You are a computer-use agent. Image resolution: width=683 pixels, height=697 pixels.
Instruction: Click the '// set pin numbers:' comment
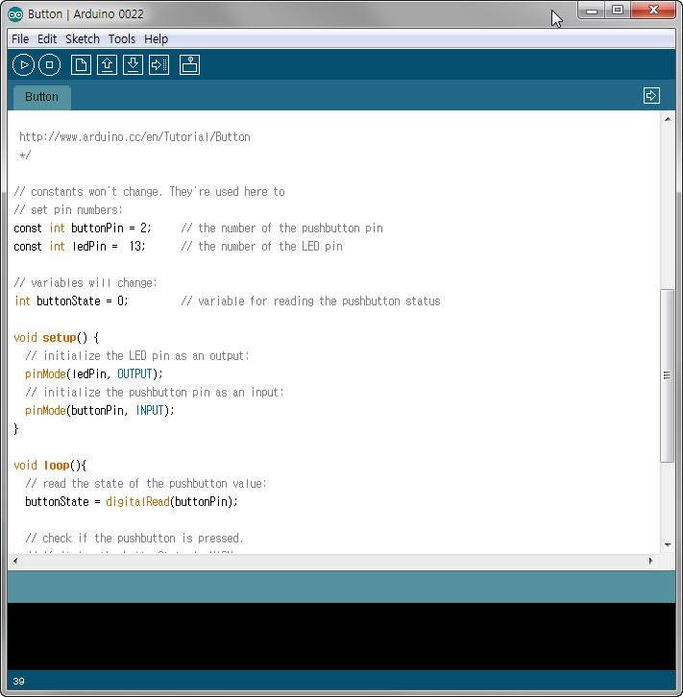[68, 210]
